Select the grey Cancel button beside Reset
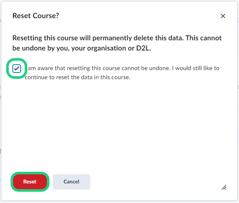 (71, 182)
